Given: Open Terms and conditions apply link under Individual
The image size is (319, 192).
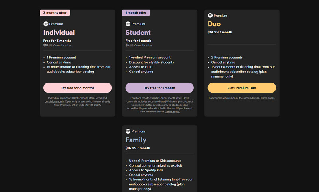Looking at the screenshot, I should (101, 98).
